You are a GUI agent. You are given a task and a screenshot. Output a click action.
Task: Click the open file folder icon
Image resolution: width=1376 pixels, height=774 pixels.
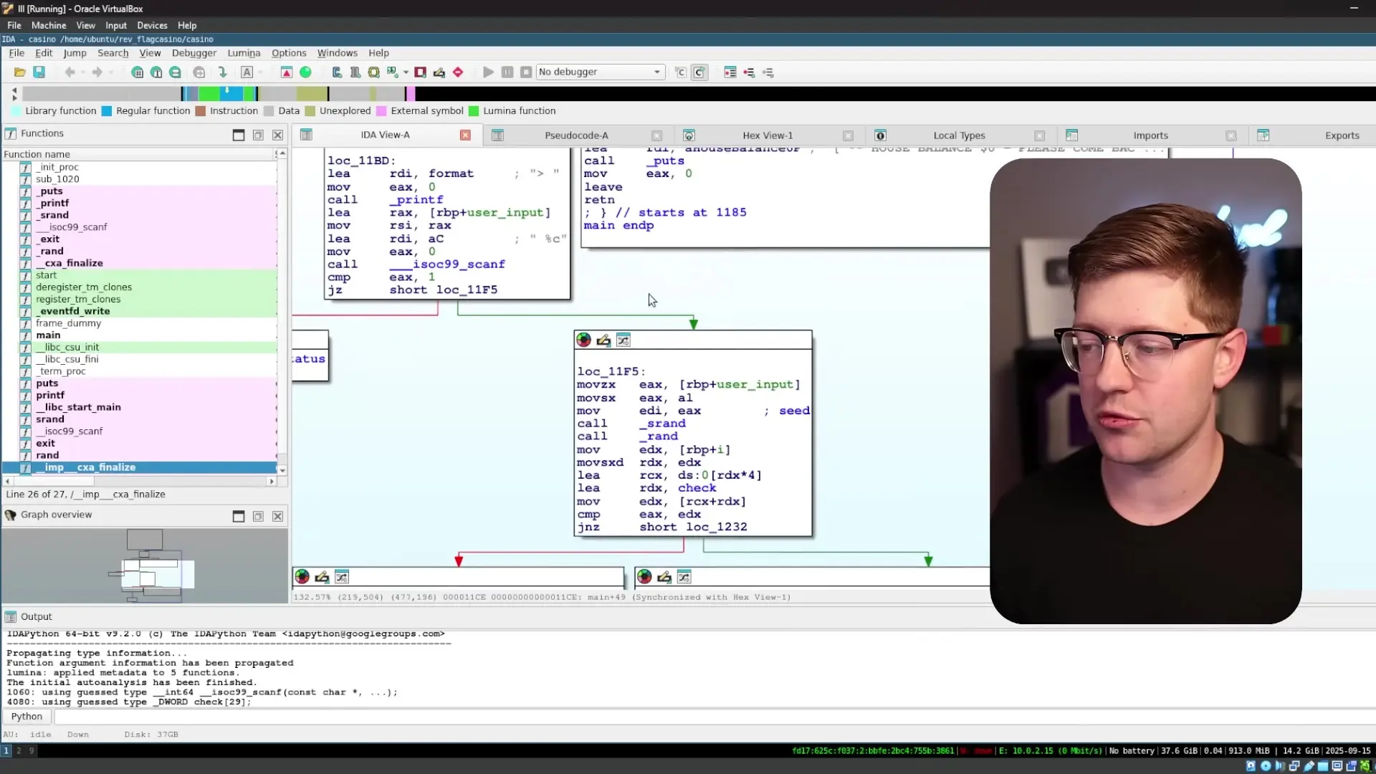20,72
